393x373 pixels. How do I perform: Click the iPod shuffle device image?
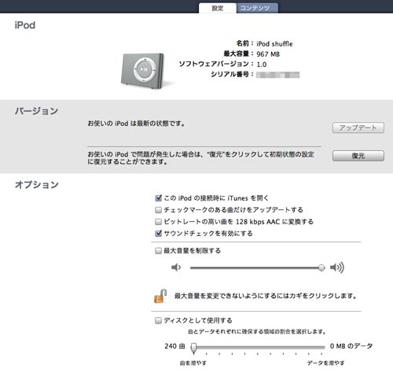click(142, 71)
